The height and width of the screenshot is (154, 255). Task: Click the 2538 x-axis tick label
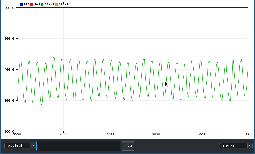[17, 135]
